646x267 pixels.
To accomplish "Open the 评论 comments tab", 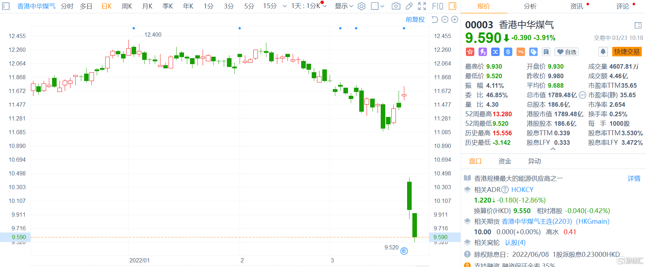I will point(622,6).
